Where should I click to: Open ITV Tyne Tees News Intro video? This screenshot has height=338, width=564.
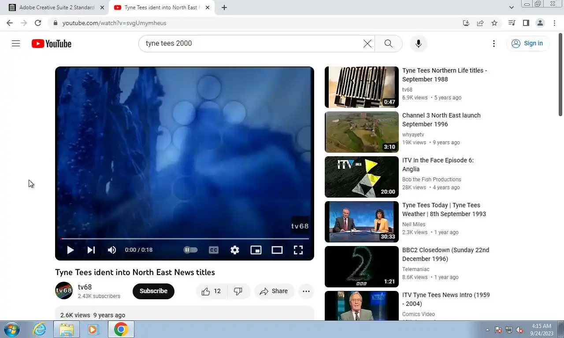tap(446, 299)
